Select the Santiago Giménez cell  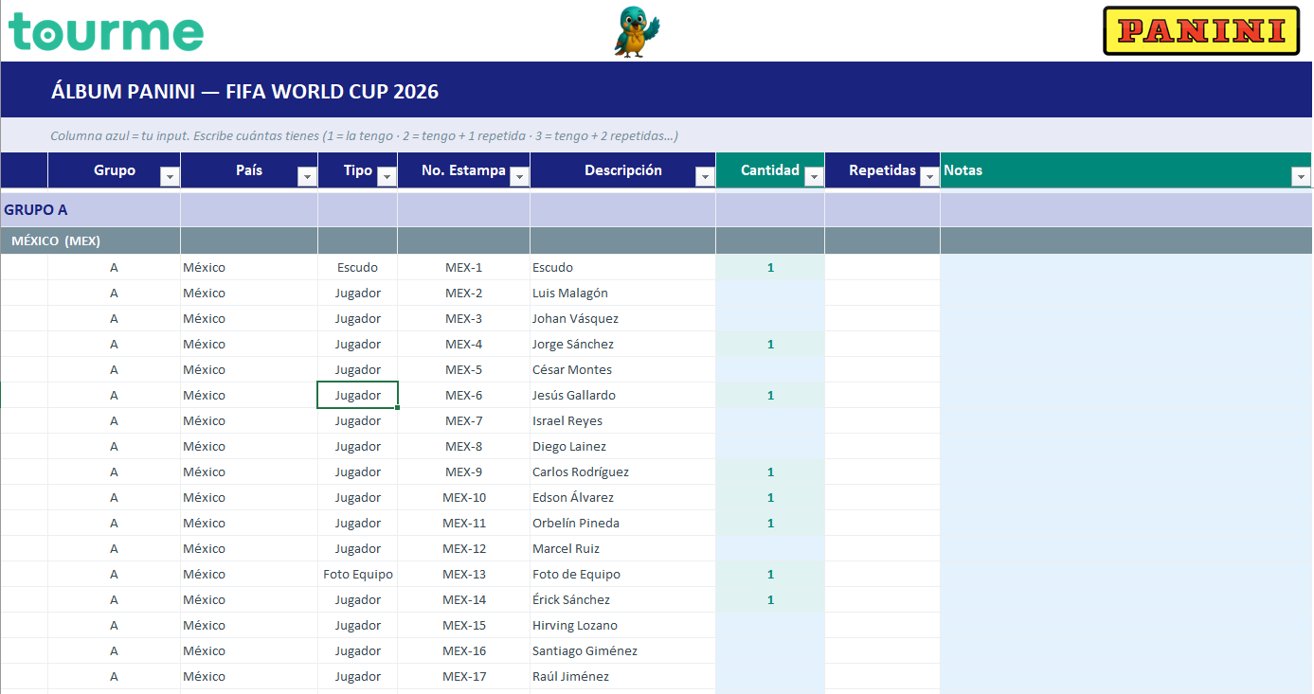[622, 651]
